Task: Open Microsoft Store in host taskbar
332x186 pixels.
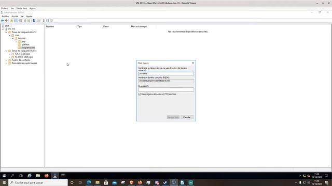Action: click(106, 182)
